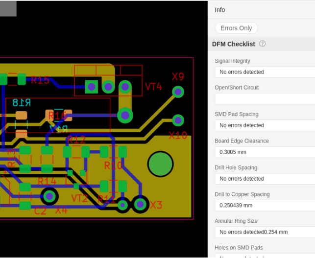Click the Annular Ring Size result field
The height and width of the screenshot is (258, 315).
[265, 232]
